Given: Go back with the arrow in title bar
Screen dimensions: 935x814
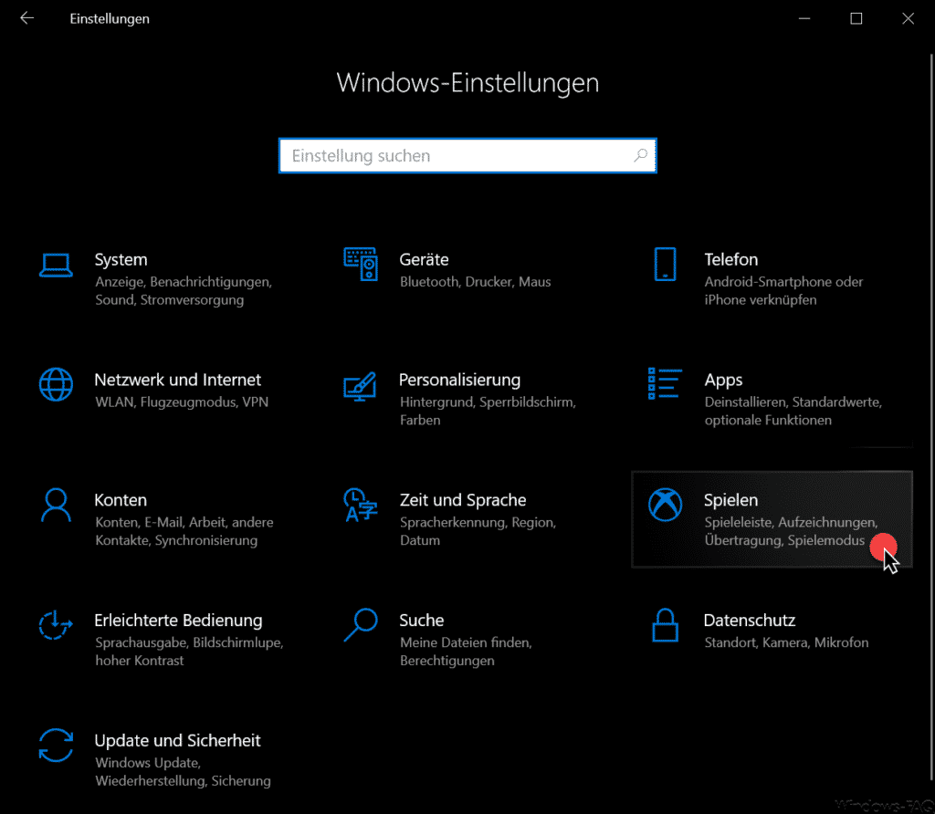Looking at the screenshot, I should [26, 18].
